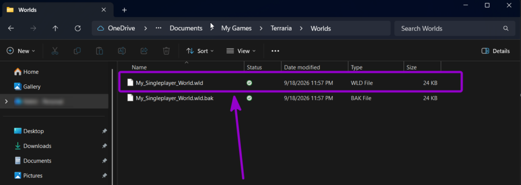This screenshot has width=521, height=185.
Task: Open Gallery in the navigation pane
Action: (x=27, y=87)
